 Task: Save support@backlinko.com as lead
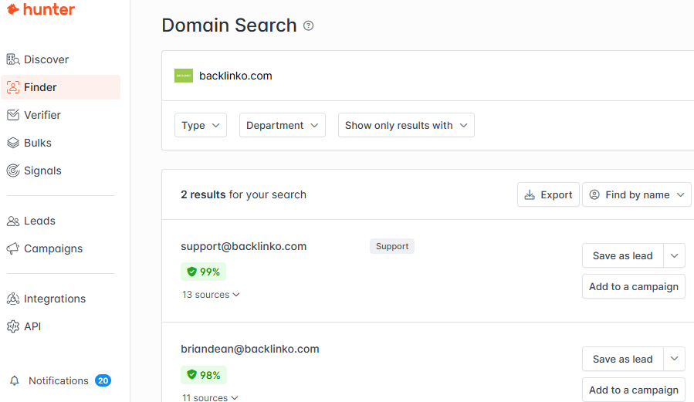(623, 255)
